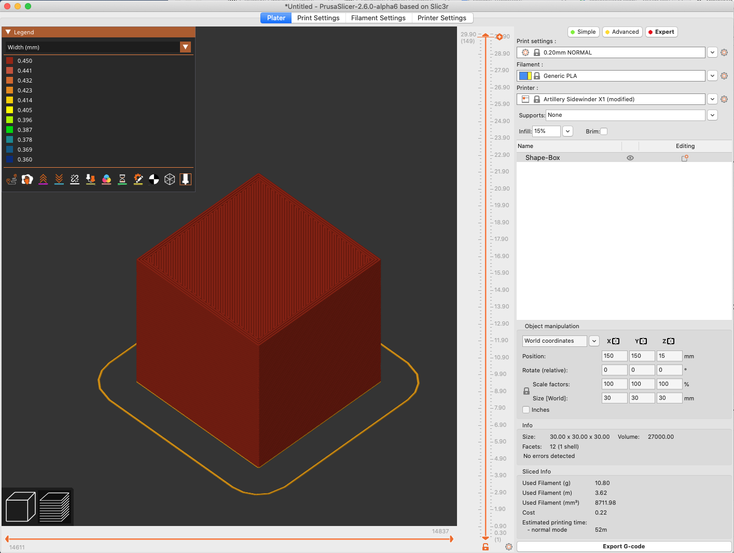Switch to 3D editor cube view
Viewport: 734px width, 553px height.
tap(21, 507)
